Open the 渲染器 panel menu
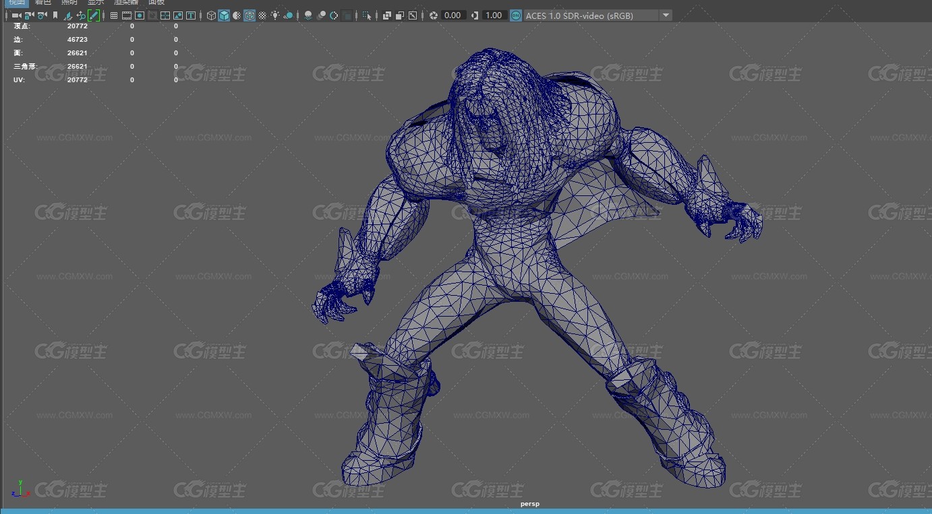Viewport: 932px width, 514px height. point(126,3)
